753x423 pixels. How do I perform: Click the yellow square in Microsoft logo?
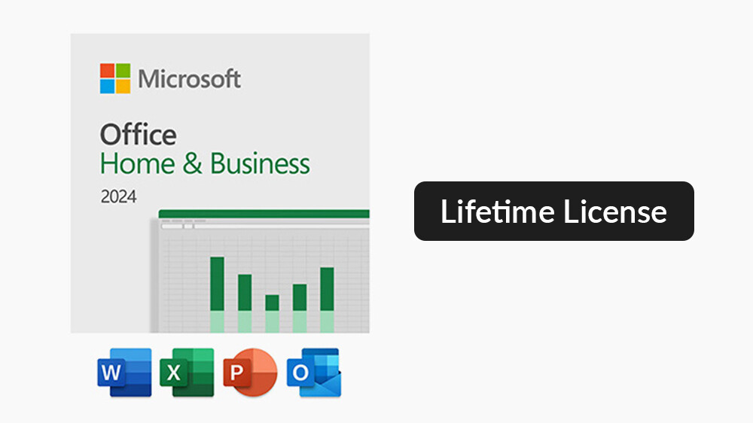click(x=123, y=86)
